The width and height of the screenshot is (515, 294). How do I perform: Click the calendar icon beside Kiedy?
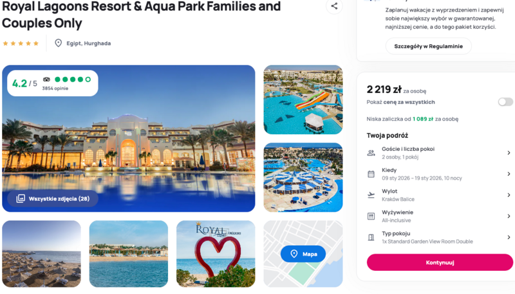pyautogui.click(x=371, y=174)
